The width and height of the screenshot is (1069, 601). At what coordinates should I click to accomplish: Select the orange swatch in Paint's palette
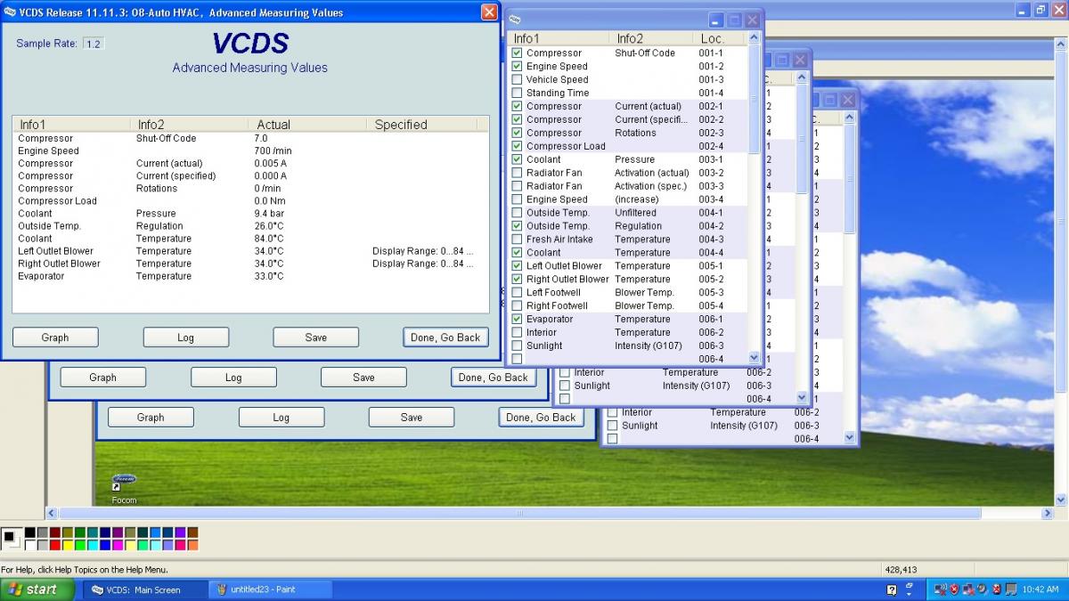pos(192,545)
